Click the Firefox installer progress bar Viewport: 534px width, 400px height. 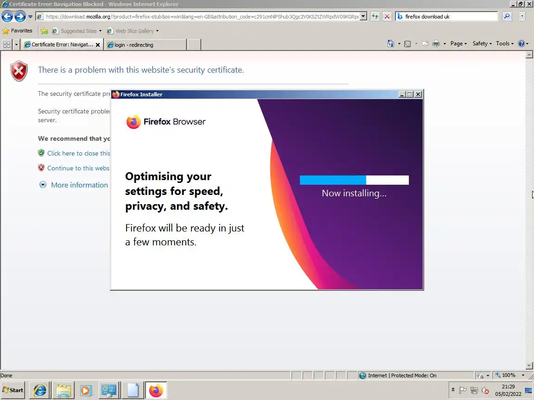click(x=354, y=180)
